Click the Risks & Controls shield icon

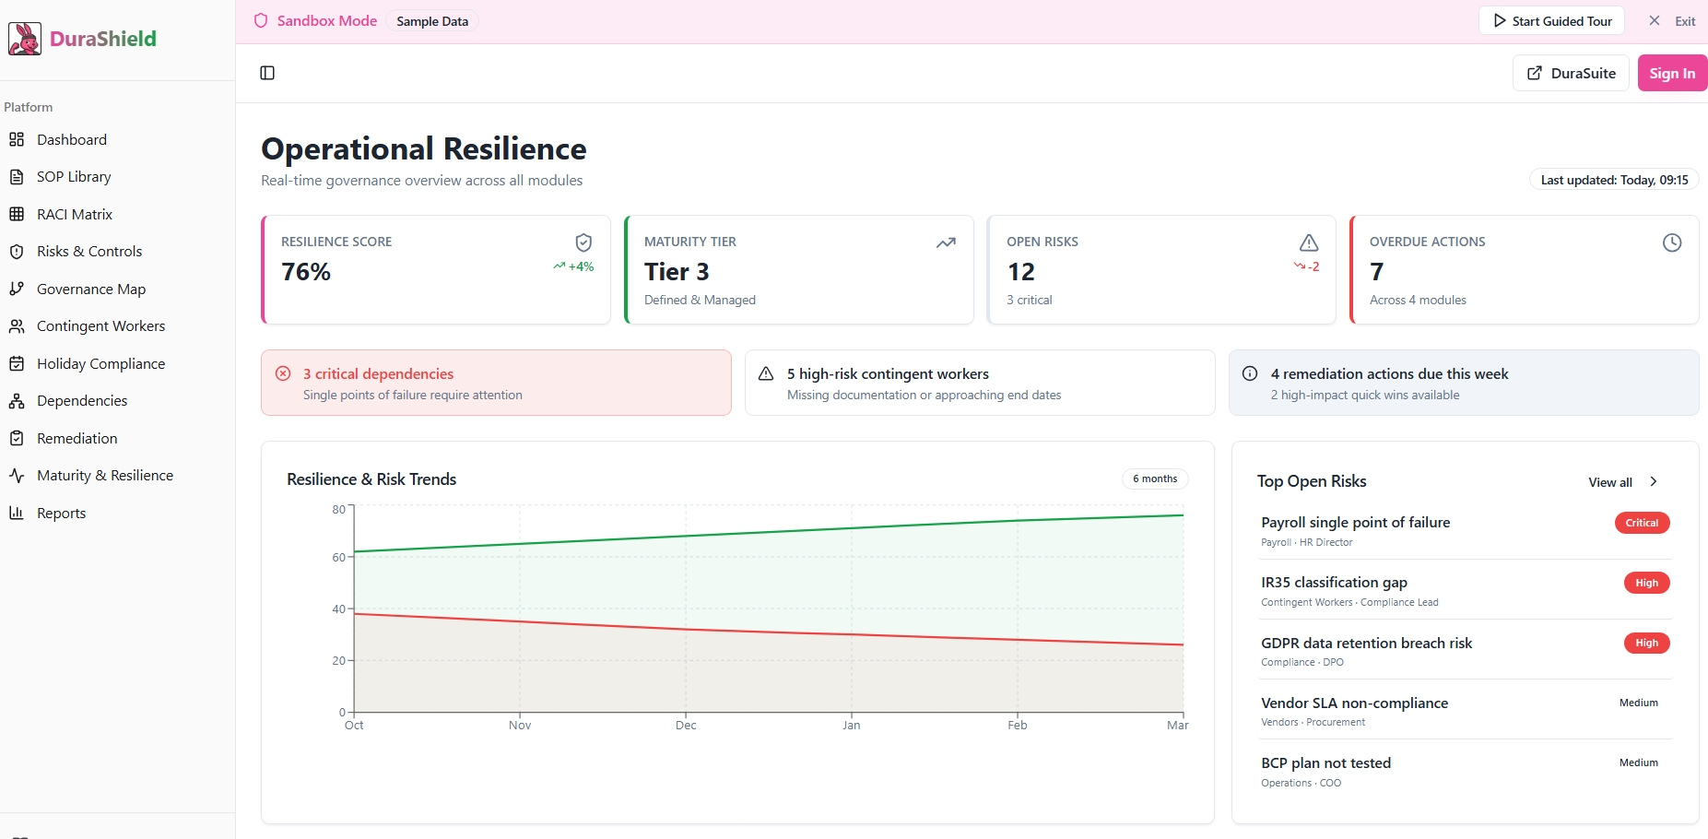pos(17,252)
